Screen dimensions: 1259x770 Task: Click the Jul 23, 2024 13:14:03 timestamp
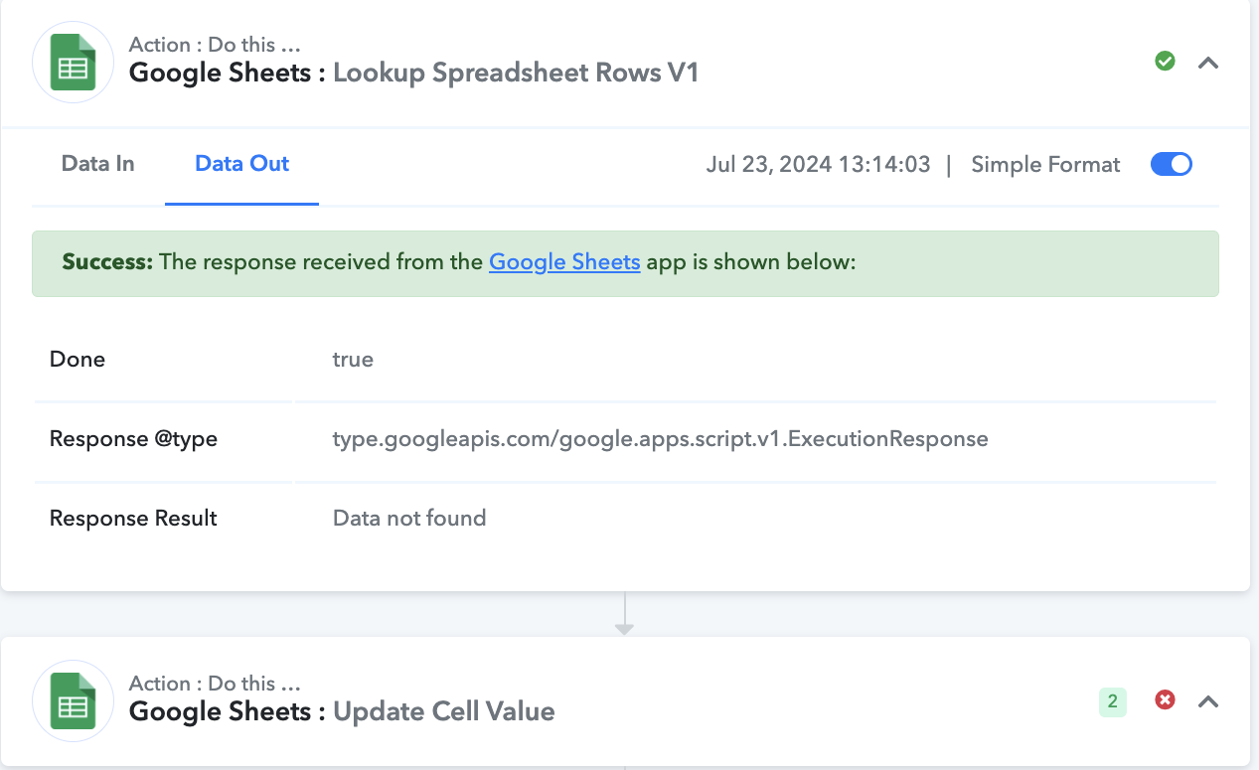click(818, 165)
